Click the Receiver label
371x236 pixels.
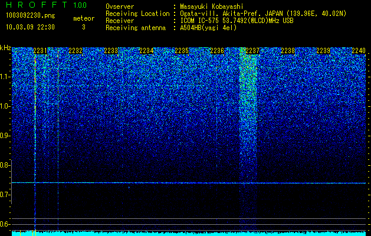pos(120,21)
